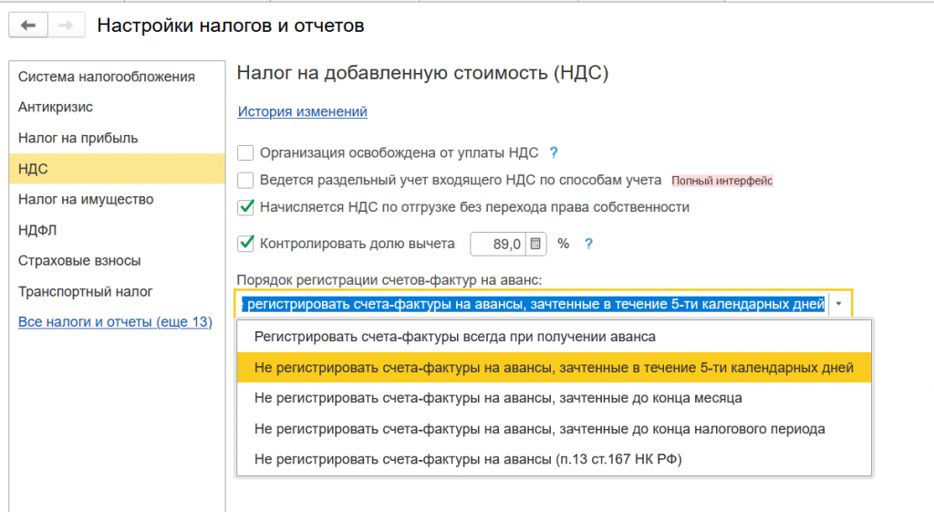The height and width of the screenshot is (512, 934).
Task: Select 'Регистрировать счета-фактуры всегда при получении аванса'
Action: tap(454, 337)
